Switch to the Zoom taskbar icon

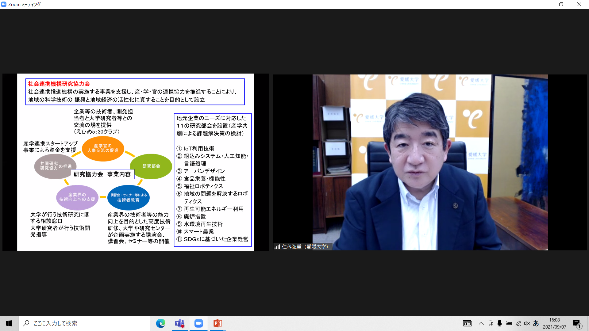point(198,323)
